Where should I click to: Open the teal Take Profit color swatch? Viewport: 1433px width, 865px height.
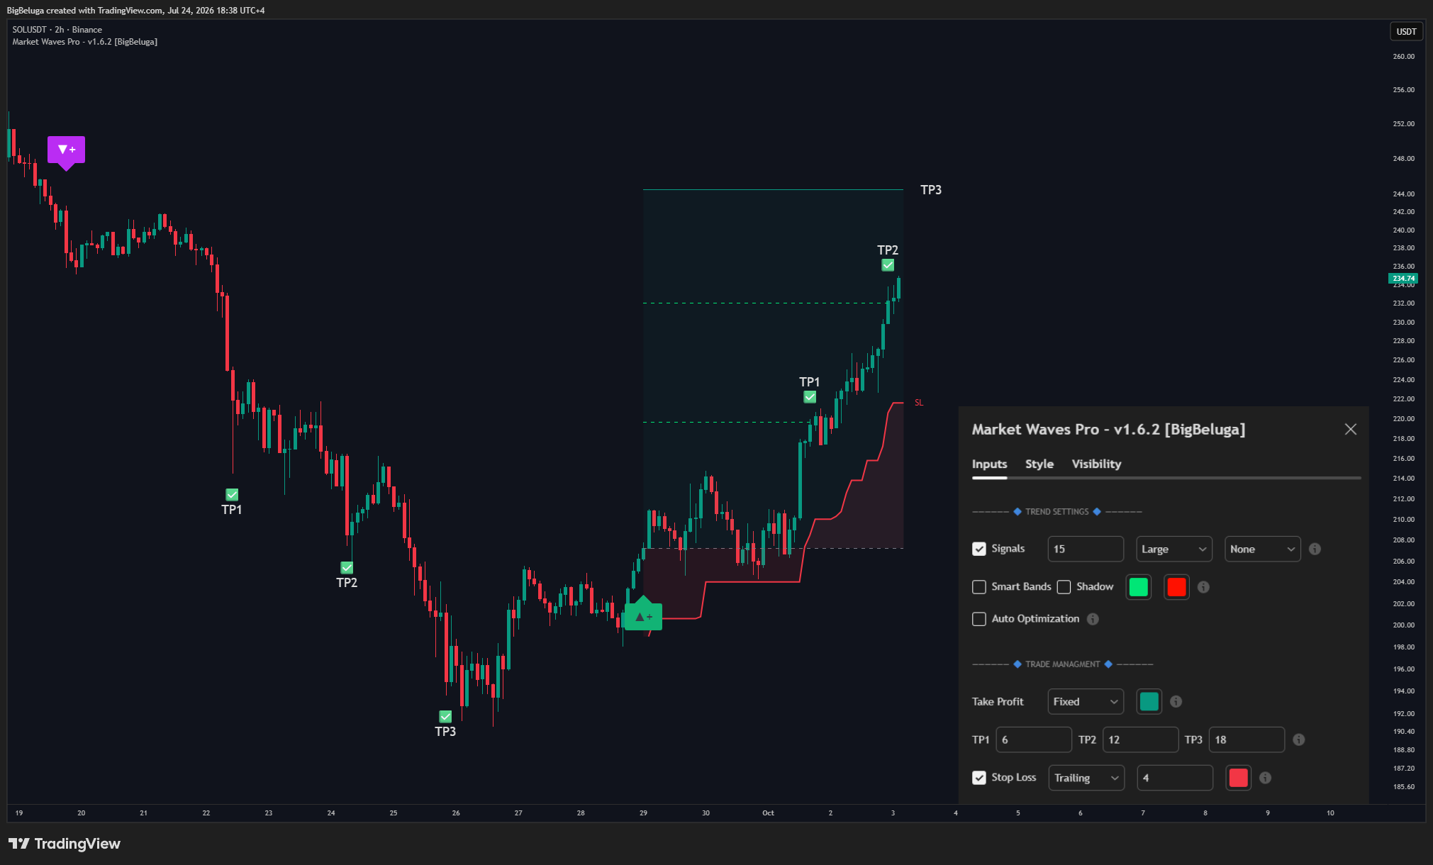coord(1149,701)
